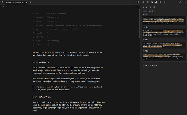Remove the customization tag
Image resolution: width=187 pixels, height=115 pixels.
point(60,29)
